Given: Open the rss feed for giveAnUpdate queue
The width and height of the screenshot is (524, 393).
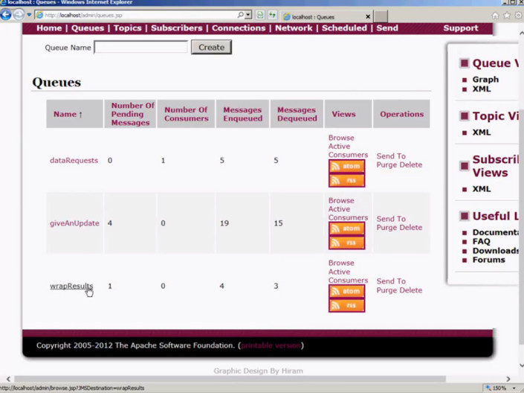Looking at the screenshot, I should [346, 243].
